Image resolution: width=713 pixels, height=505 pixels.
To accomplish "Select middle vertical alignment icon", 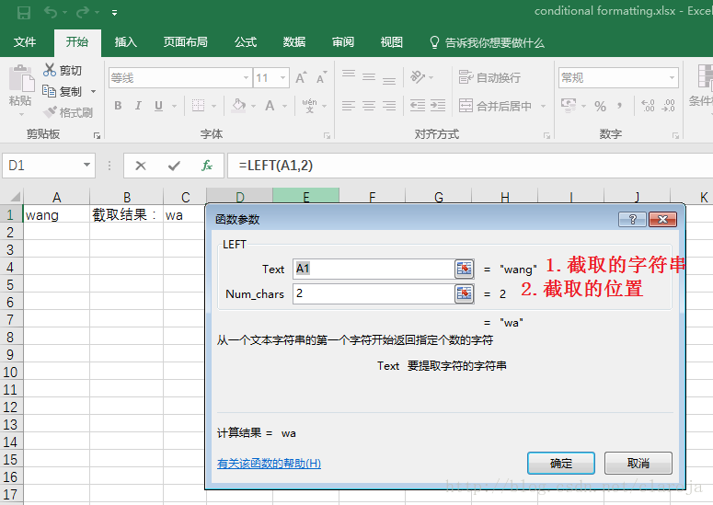I will [369, 76].
